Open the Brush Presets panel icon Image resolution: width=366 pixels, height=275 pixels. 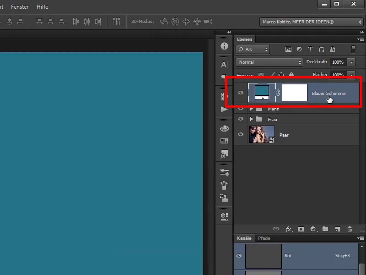(x=224, y=173)
